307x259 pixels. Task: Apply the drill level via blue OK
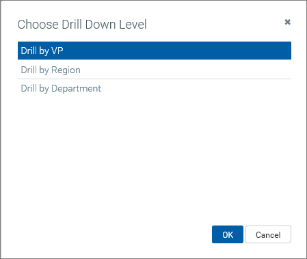(x=228, y=234)
